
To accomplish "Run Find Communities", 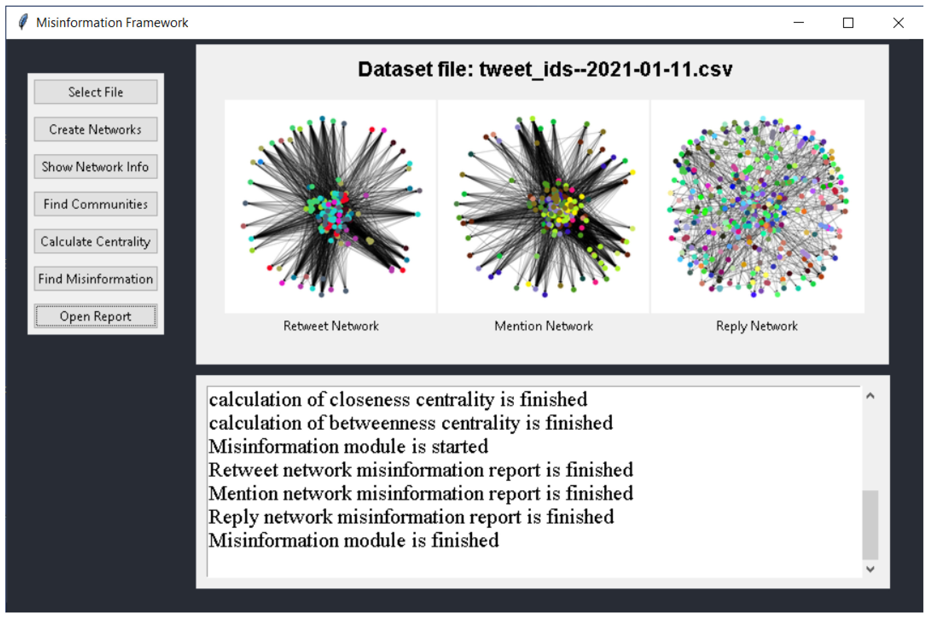I will tap(95, 204).
